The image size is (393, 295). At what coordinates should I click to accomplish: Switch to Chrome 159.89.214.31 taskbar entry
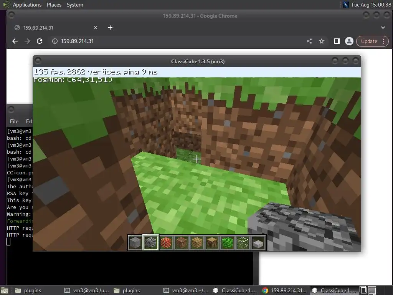(x=284, y=290)
